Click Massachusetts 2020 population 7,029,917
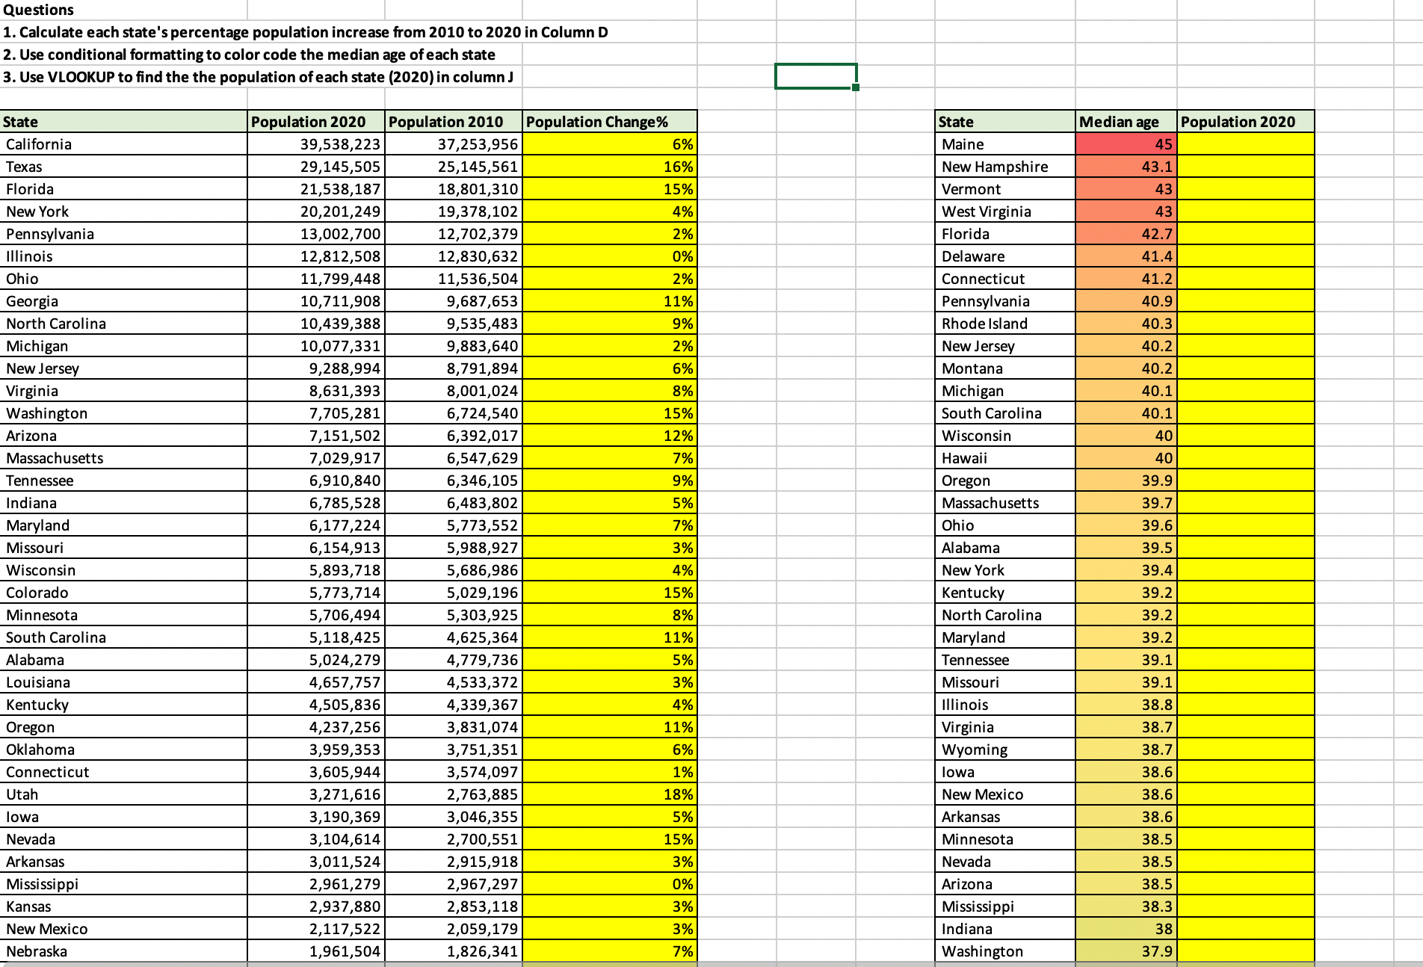Viewport: 1423px width, 967px height. point(316,457)
